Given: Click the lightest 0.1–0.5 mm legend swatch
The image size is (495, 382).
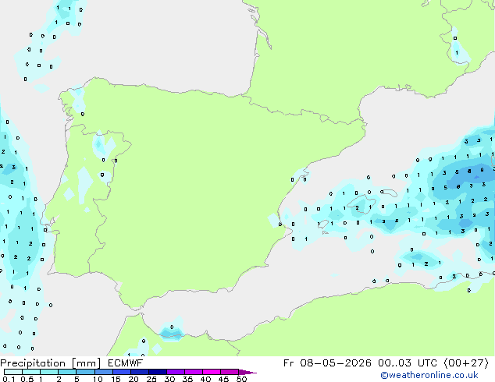Looking at the screenshot, I should click(13, 372).
